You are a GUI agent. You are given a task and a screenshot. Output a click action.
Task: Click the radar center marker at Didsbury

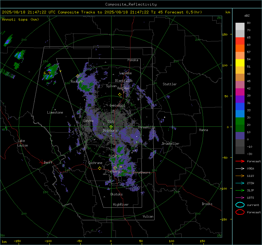coord(111,127)
